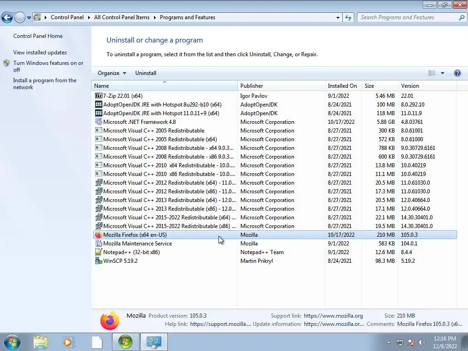Click the AdoptOpenJDK 8u292-b10 row icon
The width and height of the screenshot is (468, 351).
point(99,105)
